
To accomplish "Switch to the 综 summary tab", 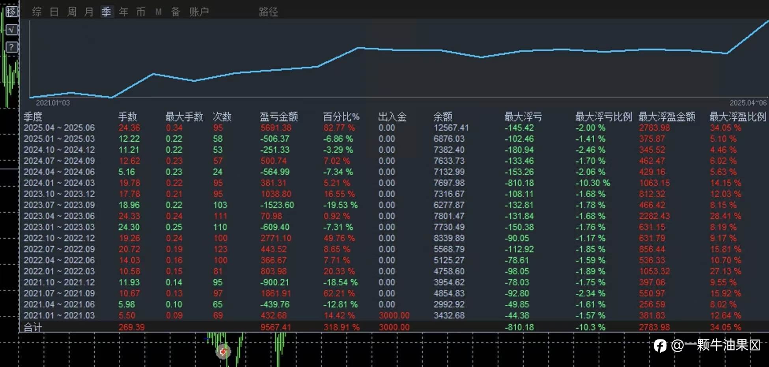I will coord(37,12).
